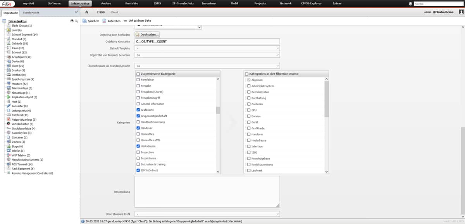Click the Host (2) icon

tap(9, 102)
